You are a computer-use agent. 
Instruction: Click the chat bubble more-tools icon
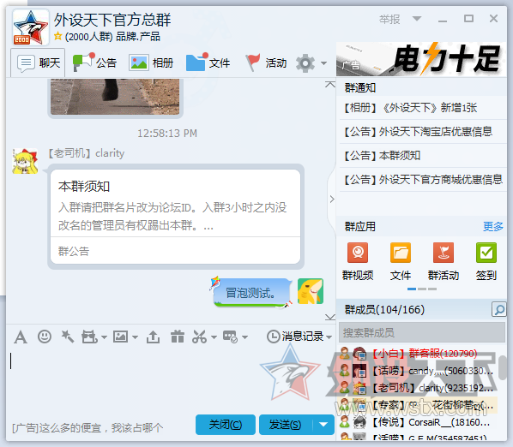point(230,337)
